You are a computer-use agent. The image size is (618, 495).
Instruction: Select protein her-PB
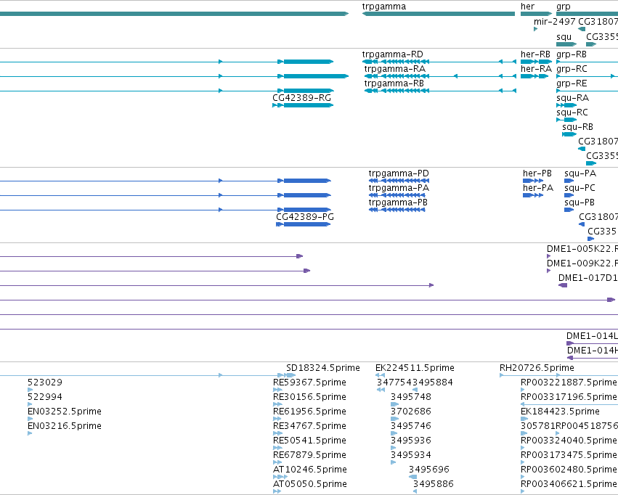click(x=537, y=173)
